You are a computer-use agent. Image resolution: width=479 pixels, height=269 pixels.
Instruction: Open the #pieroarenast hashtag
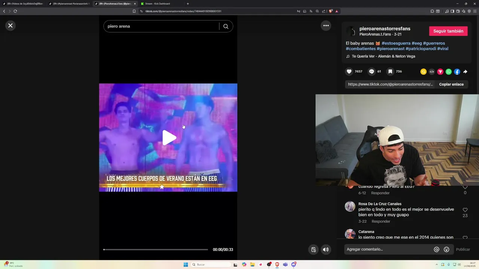click(391, 49)
